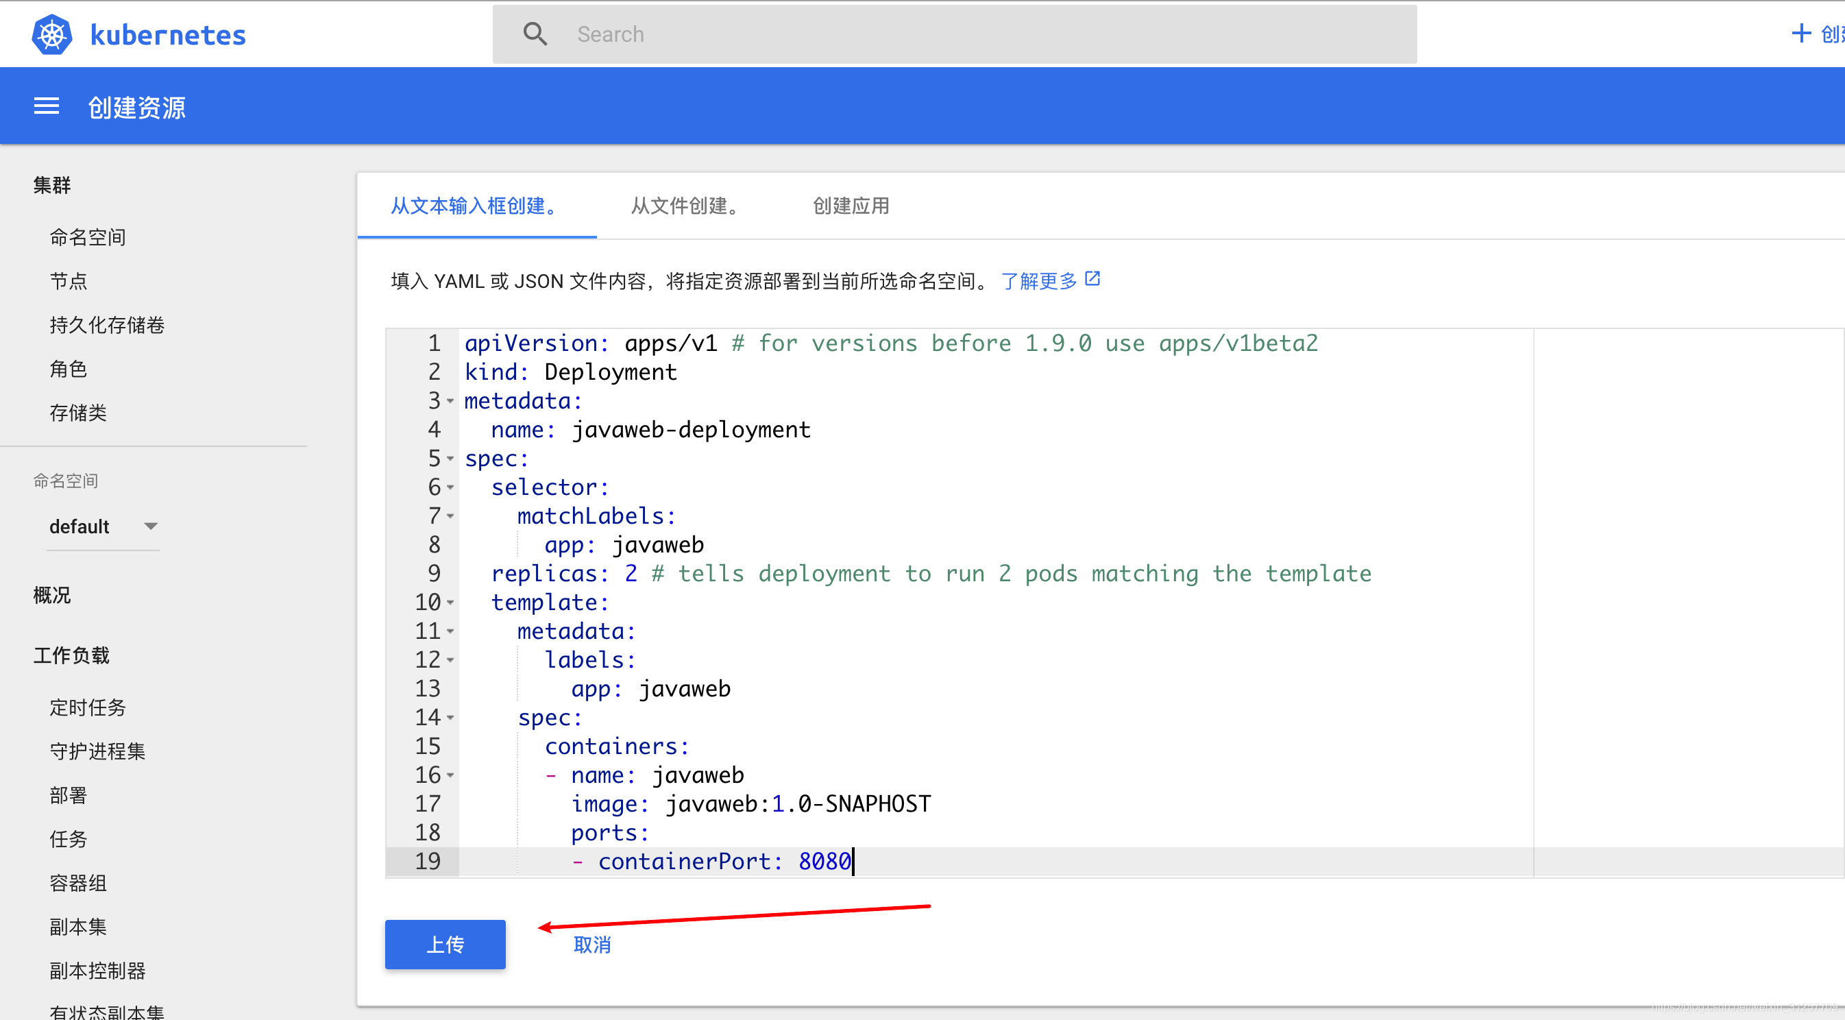Click the 'ports:' line in the editor

point(610,832)
